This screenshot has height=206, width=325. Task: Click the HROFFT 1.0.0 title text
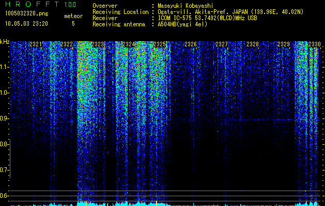click(41, 4)
